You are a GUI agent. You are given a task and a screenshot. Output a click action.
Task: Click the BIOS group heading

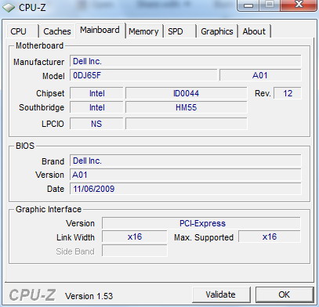pyautogui.click(x=25, y=146)
